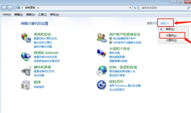This screenshot has height=113, width=191.
Task: Click 选择家庭组和共享选项 link
Action: pos(47,61)
